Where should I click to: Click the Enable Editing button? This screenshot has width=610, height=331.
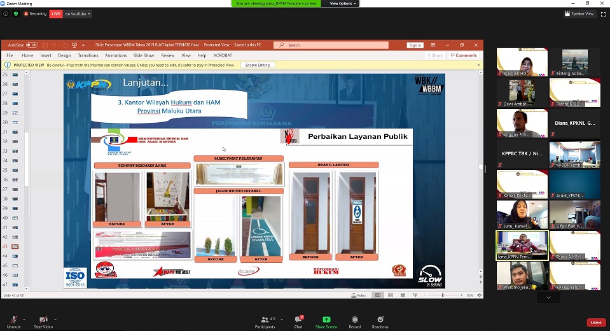tap(257, 65)
